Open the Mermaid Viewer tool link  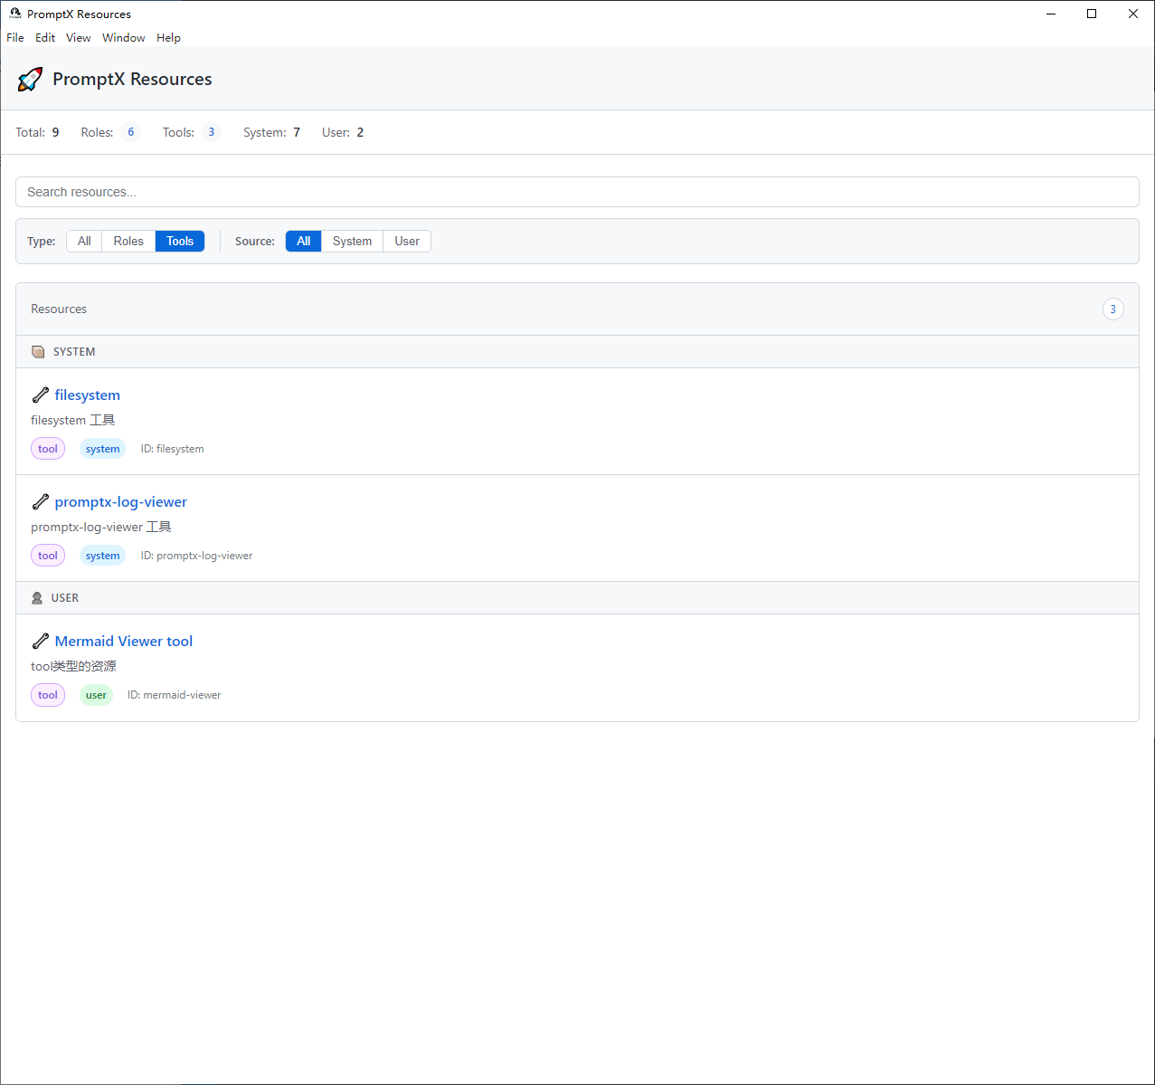[x=124, y=642]
